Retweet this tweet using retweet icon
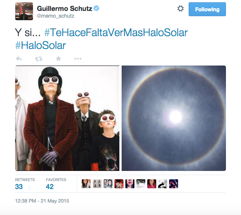Image resolution: width=241 pixels, height=215 pixels. tap(38, 59)
